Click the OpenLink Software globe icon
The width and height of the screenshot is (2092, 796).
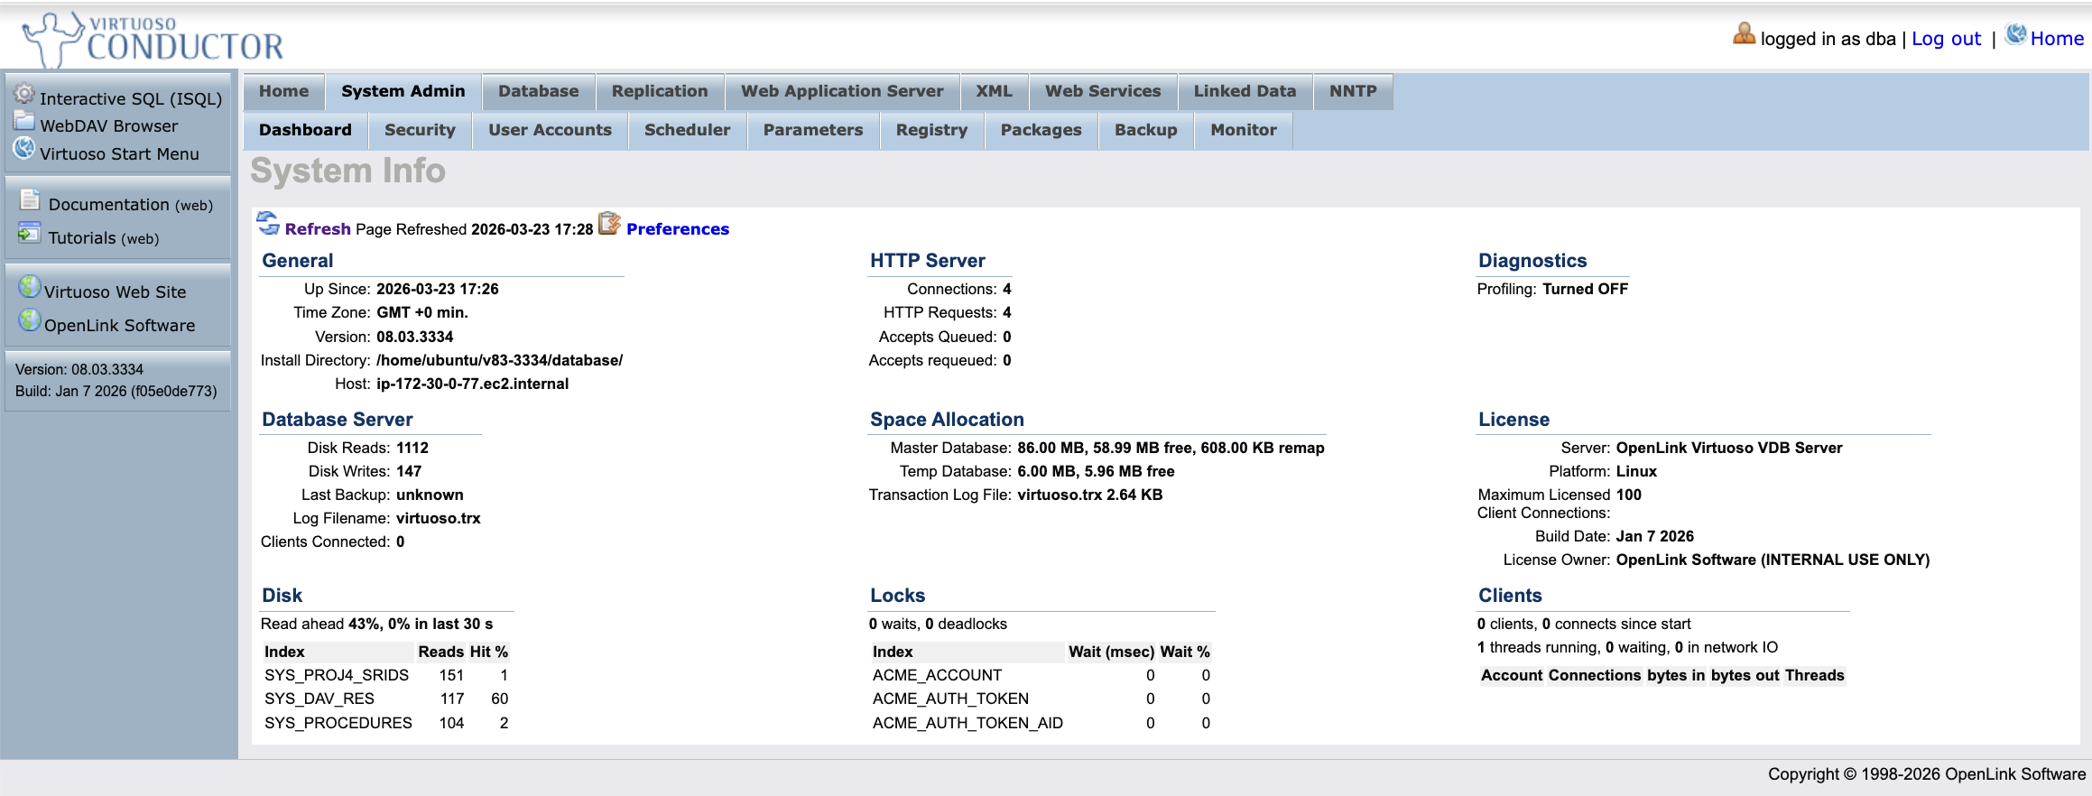[30, 320]
